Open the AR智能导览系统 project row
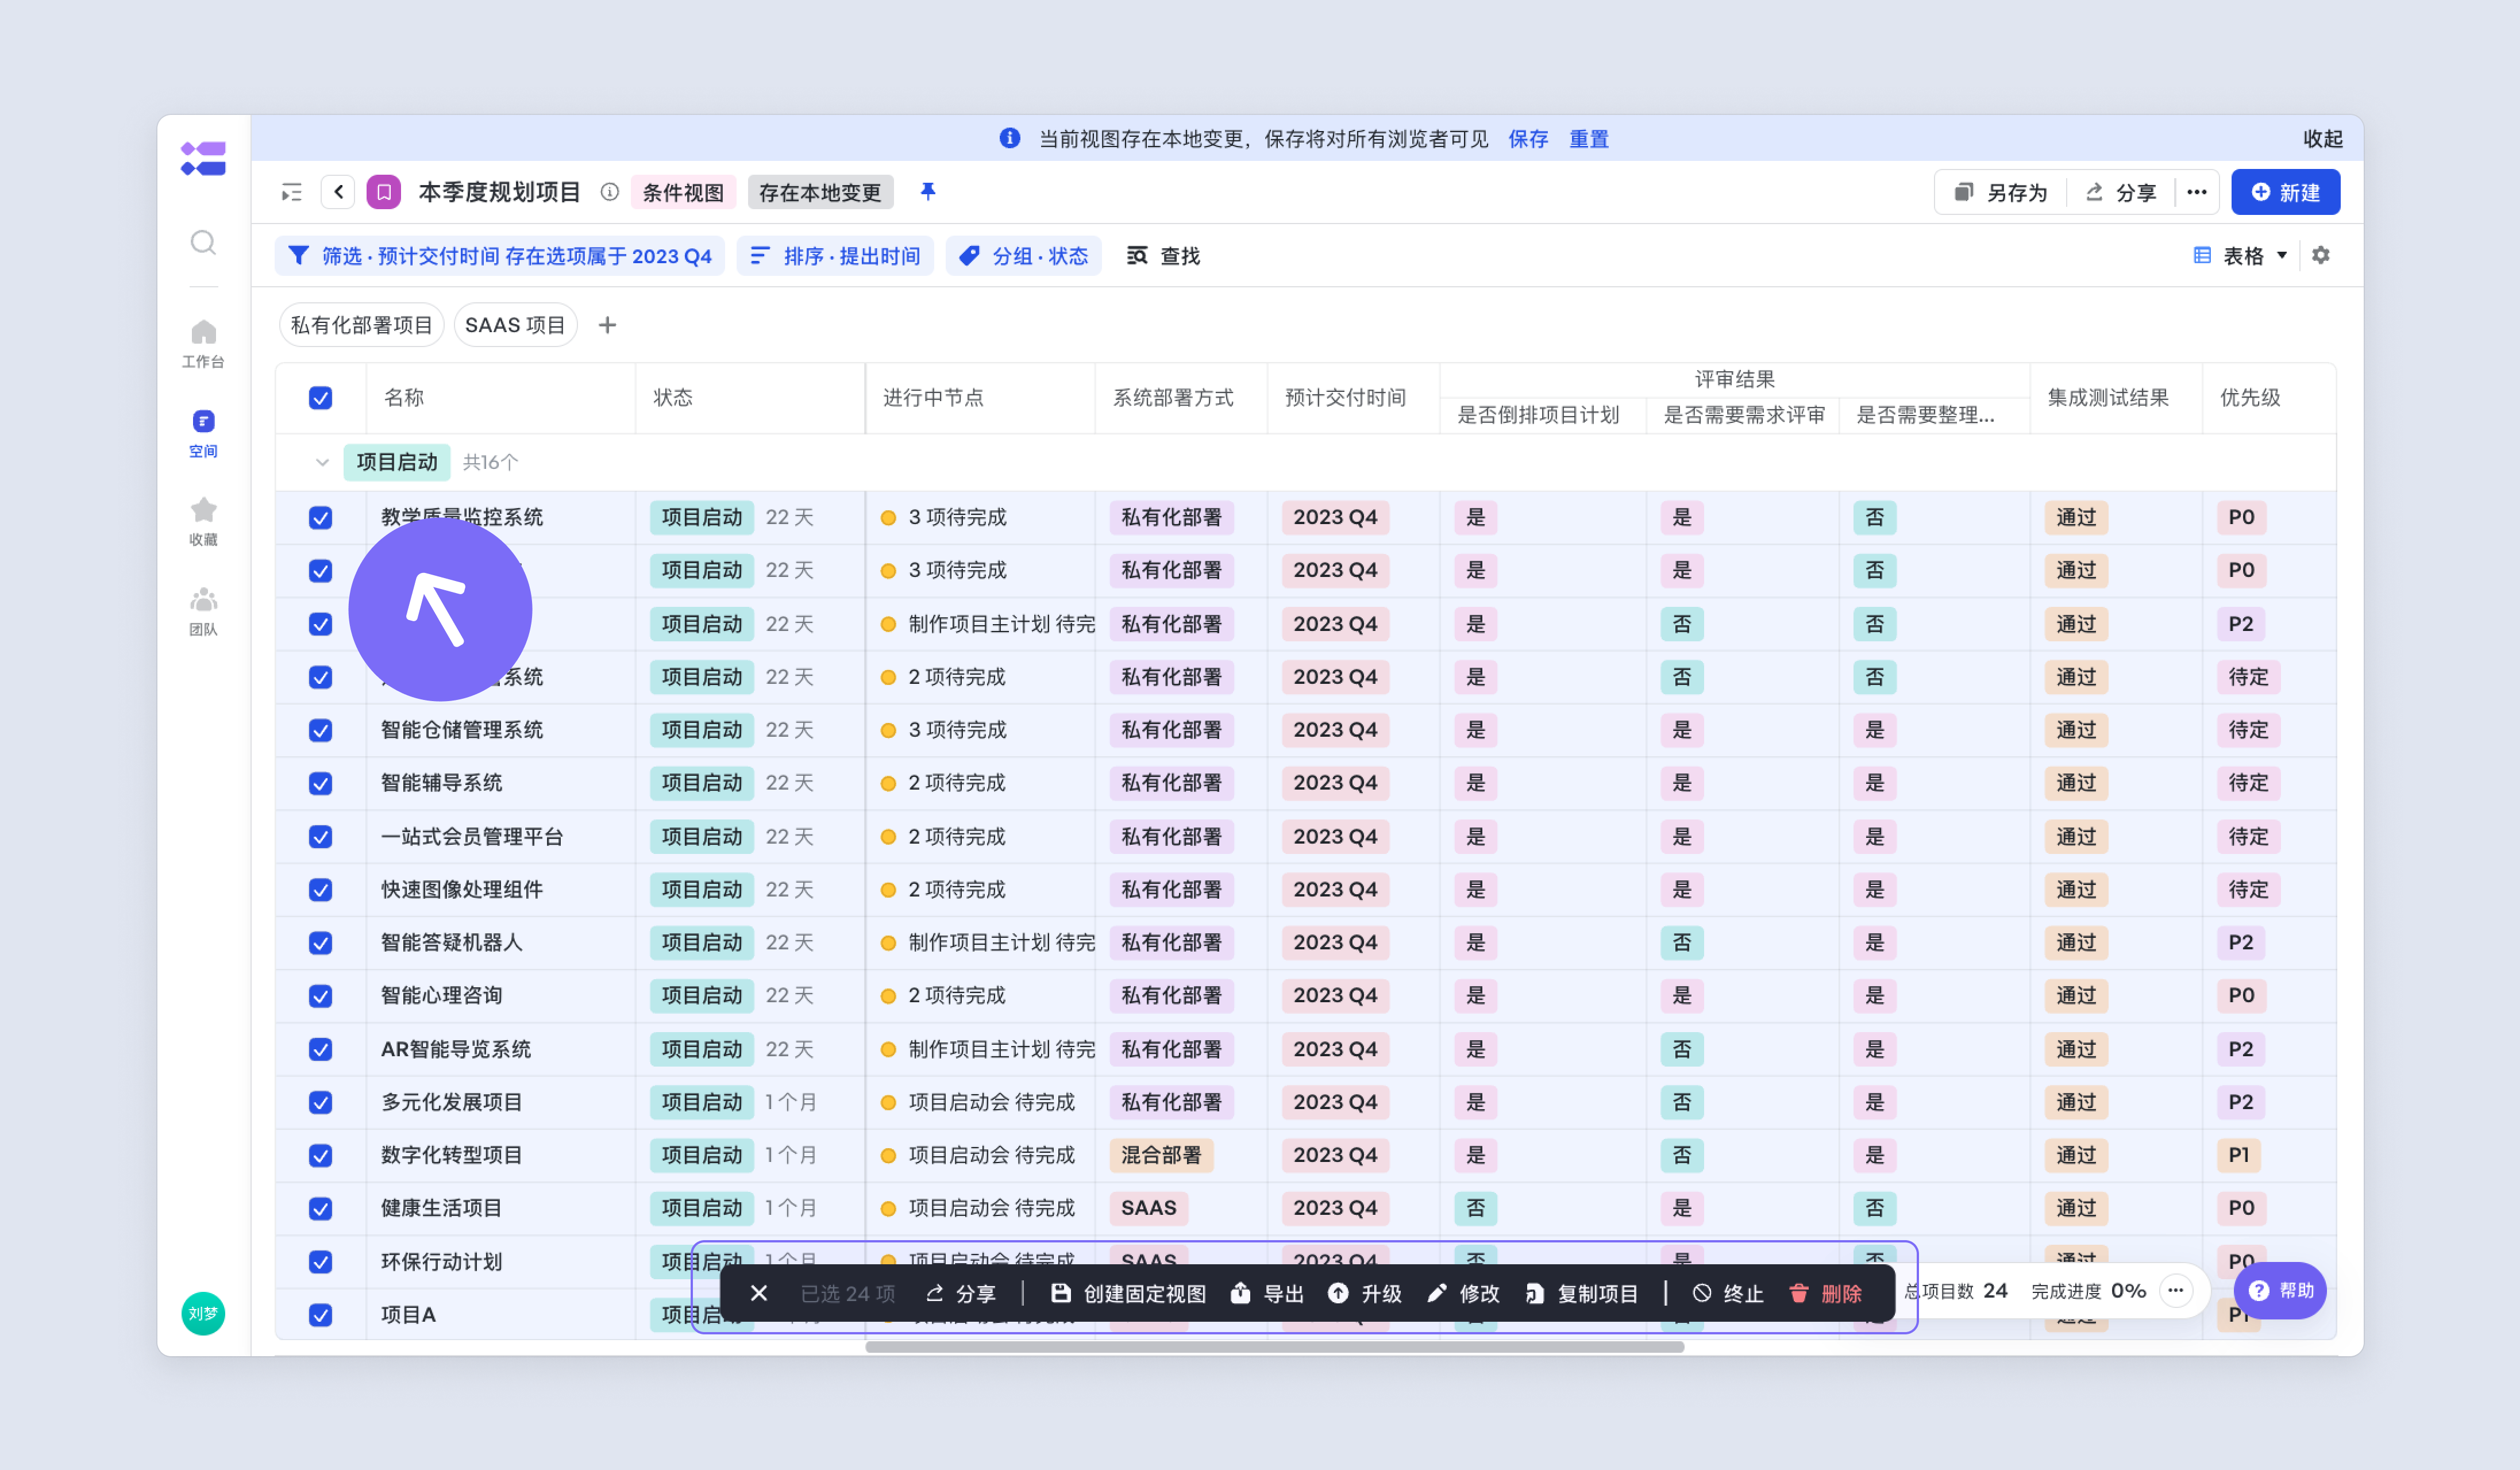Image resolution: width=2520 pixels, height=1470 pixels. coord(455,1049)
